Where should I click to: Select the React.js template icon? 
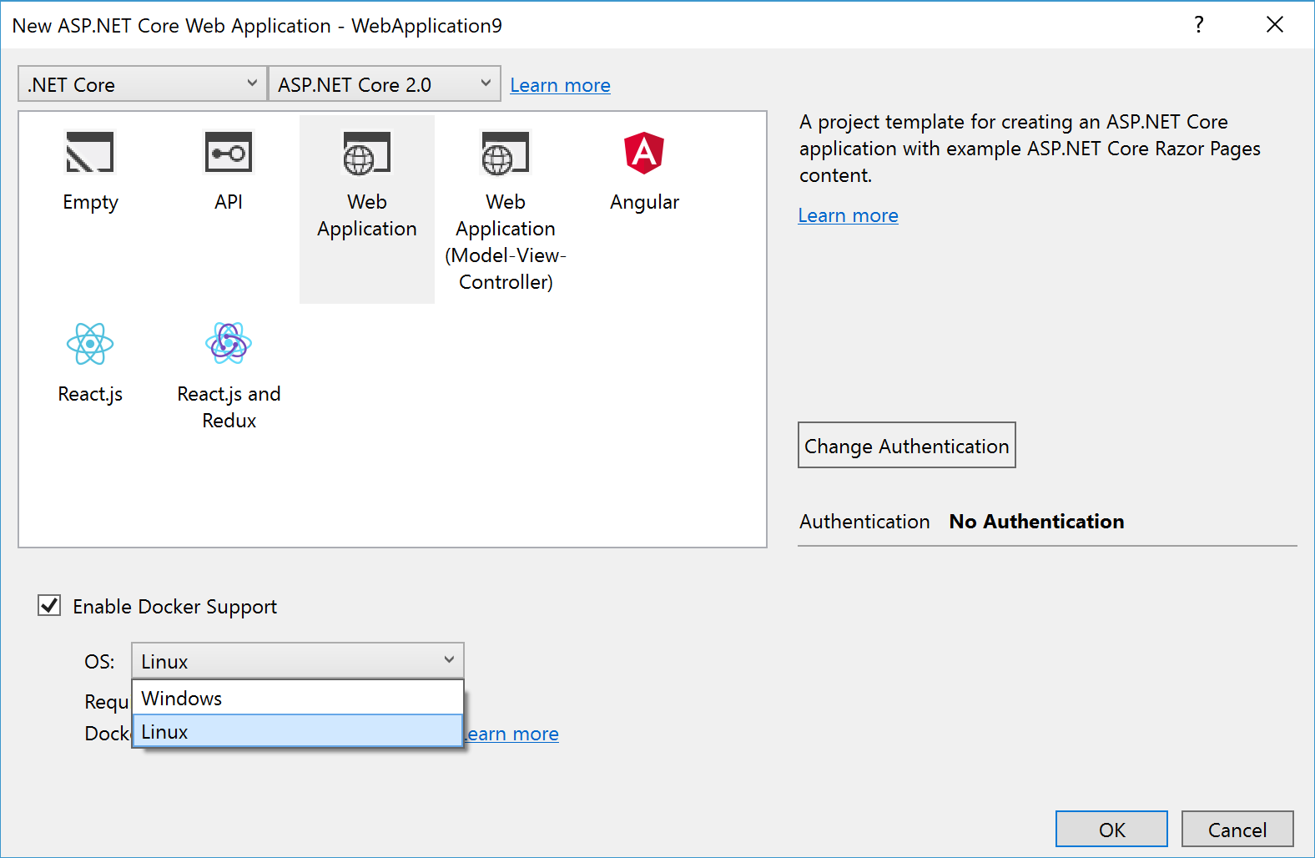pyautogui.click(x=90, y=344)
